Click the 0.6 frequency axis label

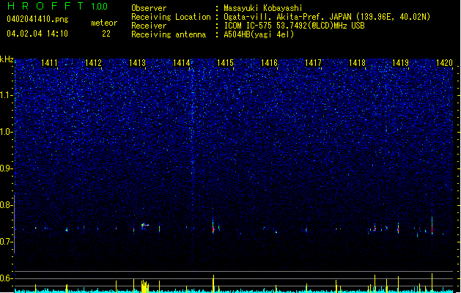pos(6,278)
